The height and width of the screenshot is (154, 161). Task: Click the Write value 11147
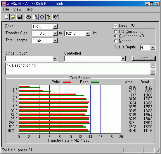point(132,95)
